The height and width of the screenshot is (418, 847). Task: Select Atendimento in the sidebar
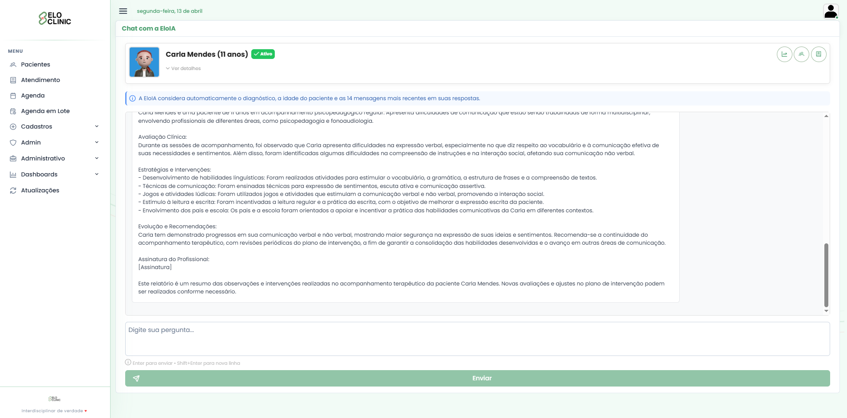[x=40, y=80]
